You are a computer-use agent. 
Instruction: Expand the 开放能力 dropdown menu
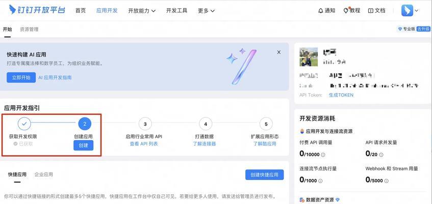[142, 11]
